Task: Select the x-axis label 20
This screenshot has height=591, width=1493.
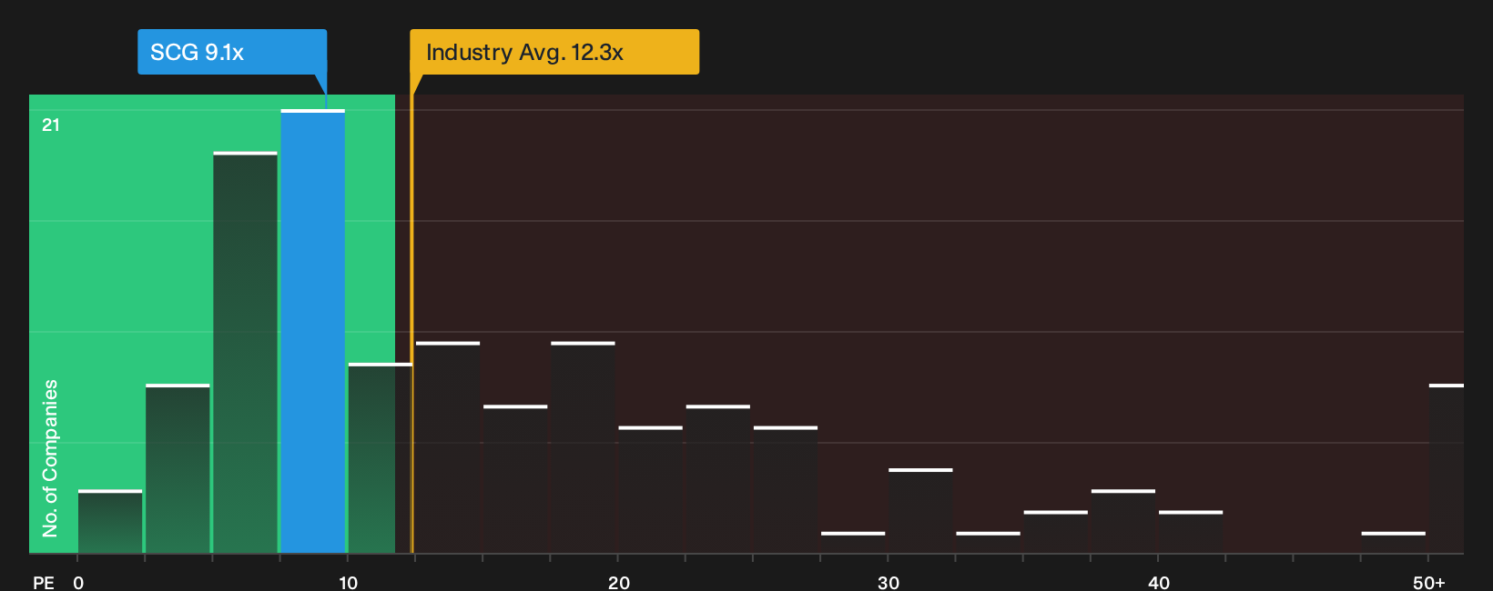Action: click(x=619, y=583)
